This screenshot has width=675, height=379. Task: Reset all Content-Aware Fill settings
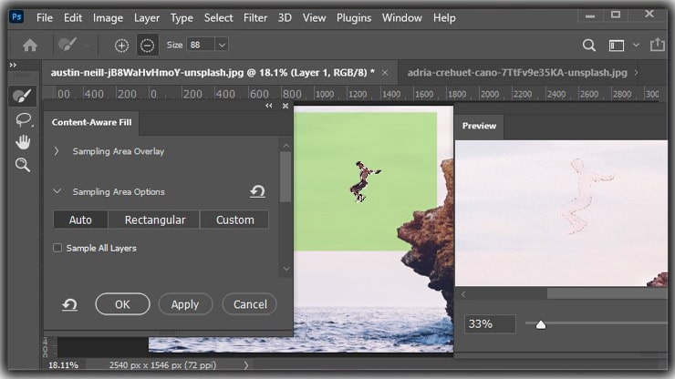pyautogui.click(x=69, y=304)
